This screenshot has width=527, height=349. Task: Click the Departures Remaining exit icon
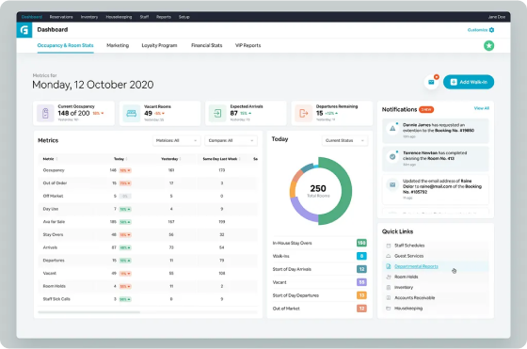click(x=303, y=113)
